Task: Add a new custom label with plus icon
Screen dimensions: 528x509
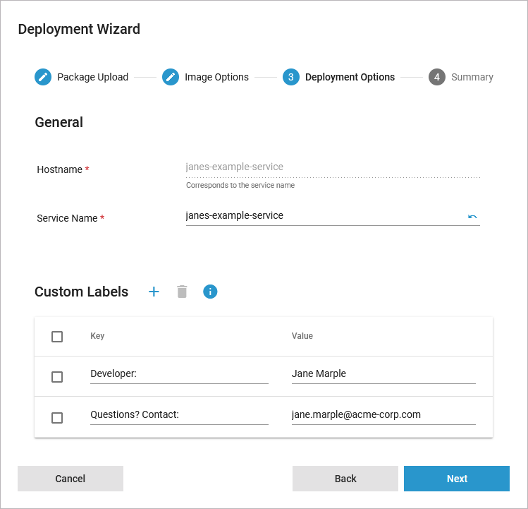Action: click(x=154, y=292)
